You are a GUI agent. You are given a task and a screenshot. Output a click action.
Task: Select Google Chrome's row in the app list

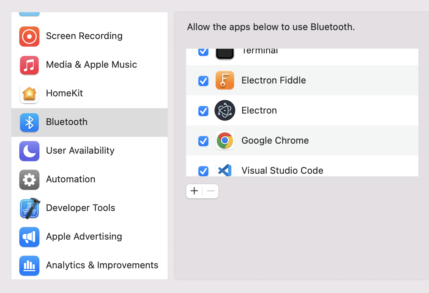275,141
